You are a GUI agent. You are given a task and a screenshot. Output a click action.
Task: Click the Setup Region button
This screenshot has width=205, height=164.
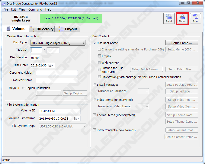(75, 93)
